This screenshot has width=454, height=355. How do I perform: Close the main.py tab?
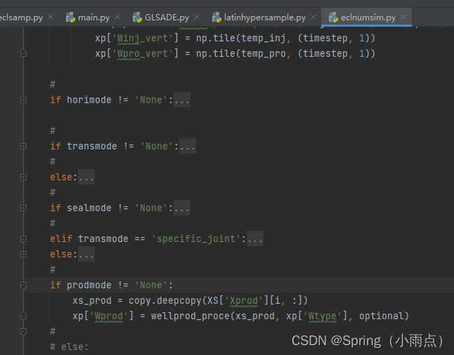(x=117, y=17)
